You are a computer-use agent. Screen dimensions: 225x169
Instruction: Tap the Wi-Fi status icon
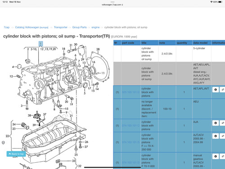[x=211, y=2]
